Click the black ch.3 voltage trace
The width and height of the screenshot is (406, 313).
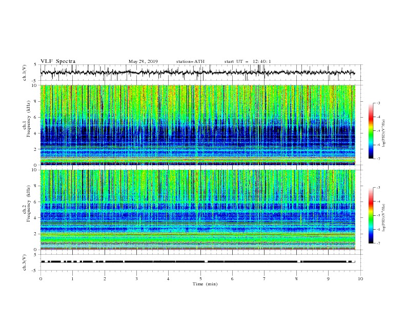coord(197,262)
